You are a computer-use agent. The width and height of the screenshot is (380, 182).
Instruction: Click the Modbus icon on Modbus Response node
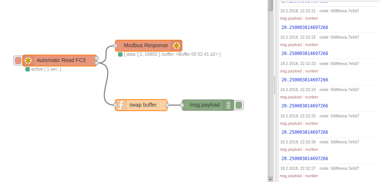tap(176, 46)
